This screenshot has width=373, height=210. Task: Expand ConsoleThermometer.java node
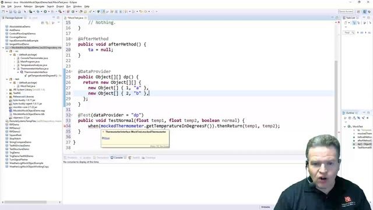pyautogui.click(x=14, y=58)
